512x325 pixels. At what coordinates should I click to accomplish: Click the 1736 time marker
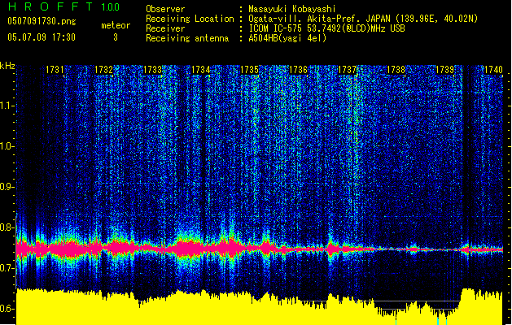pos(298,70)
